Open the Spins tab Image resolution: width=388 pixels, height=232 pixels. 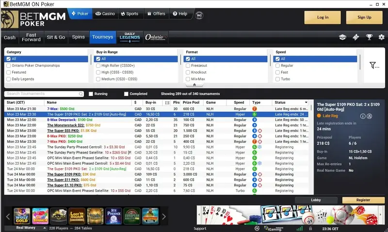click(x=79, y=37)
